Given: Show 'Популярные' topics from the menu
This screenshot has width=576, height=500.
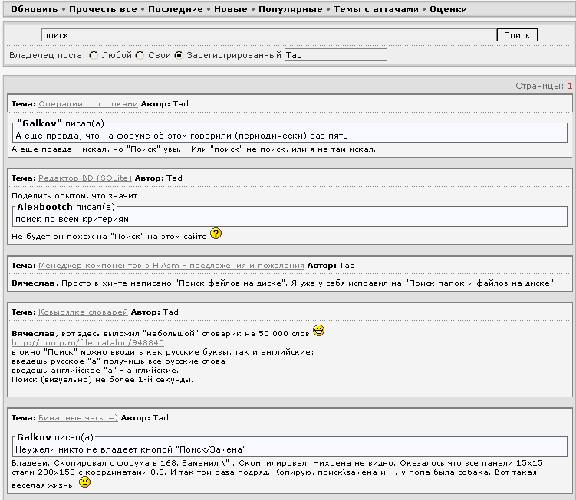Looking at the screenshot, I should pyautogui.click(x=291, y=9).
